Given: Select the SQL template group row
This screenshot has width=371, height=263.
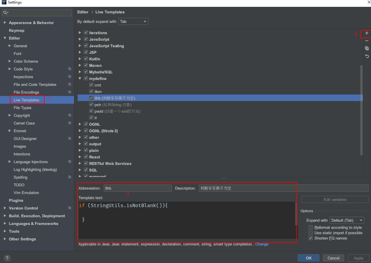Looking at the screenshot, I should pos(220,170).
